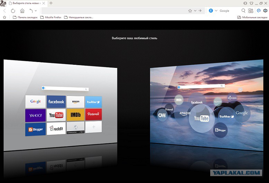Screen dimensions: 269x183
Task: Click the magnifier search icon
Action: [x=243, y=11]
